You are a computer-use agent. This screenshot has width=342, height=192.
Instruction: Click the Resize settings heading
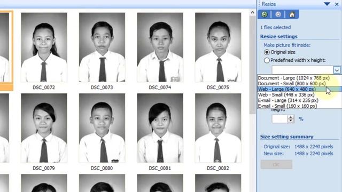(279, 37)
